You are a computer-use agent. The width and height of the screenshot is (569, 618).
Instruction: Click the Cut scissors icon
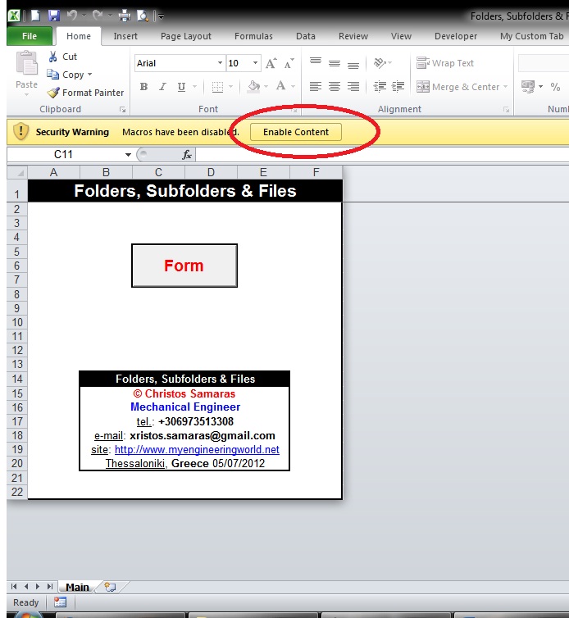(52, 57)
